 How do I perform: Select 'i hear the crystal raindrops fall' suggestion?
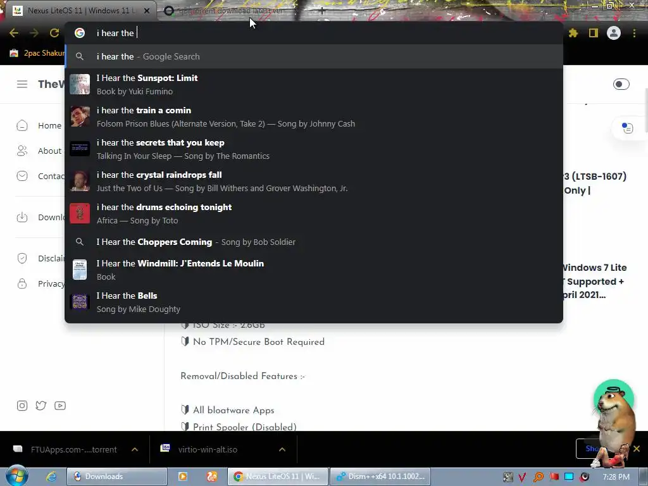314,182
